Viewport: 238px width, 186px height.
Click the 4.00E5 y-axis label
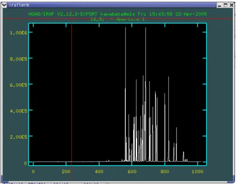pos(18,111)
